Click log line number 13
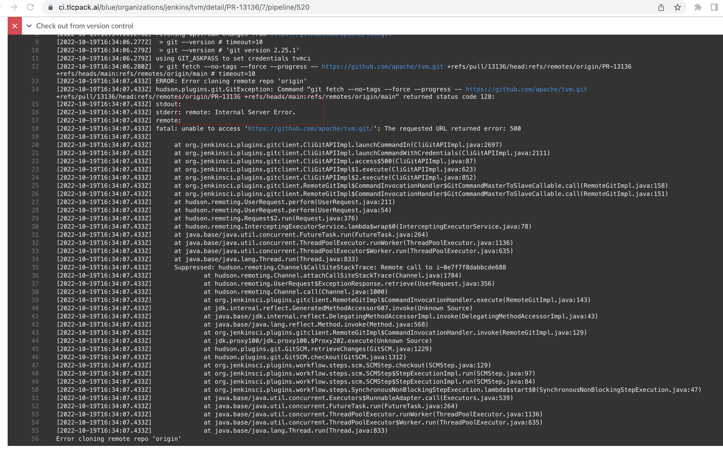 coord(35,81)
